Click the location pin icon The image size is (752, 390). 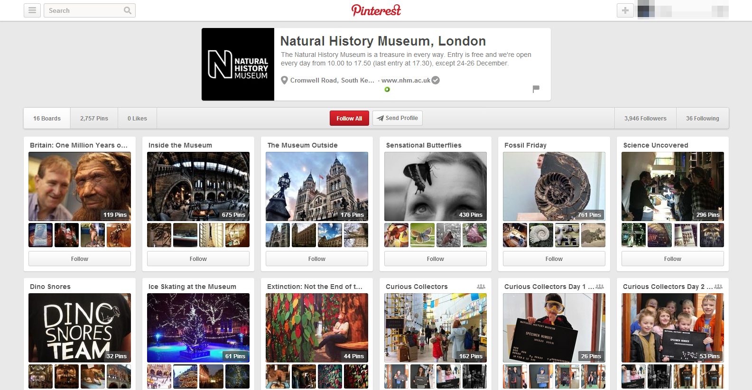(284, 80)
